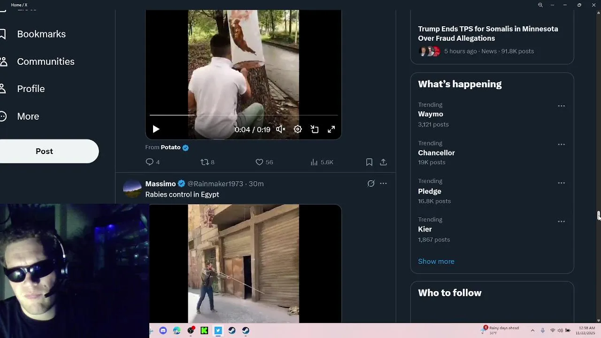Open Potato's profile link

coord(170,147)
